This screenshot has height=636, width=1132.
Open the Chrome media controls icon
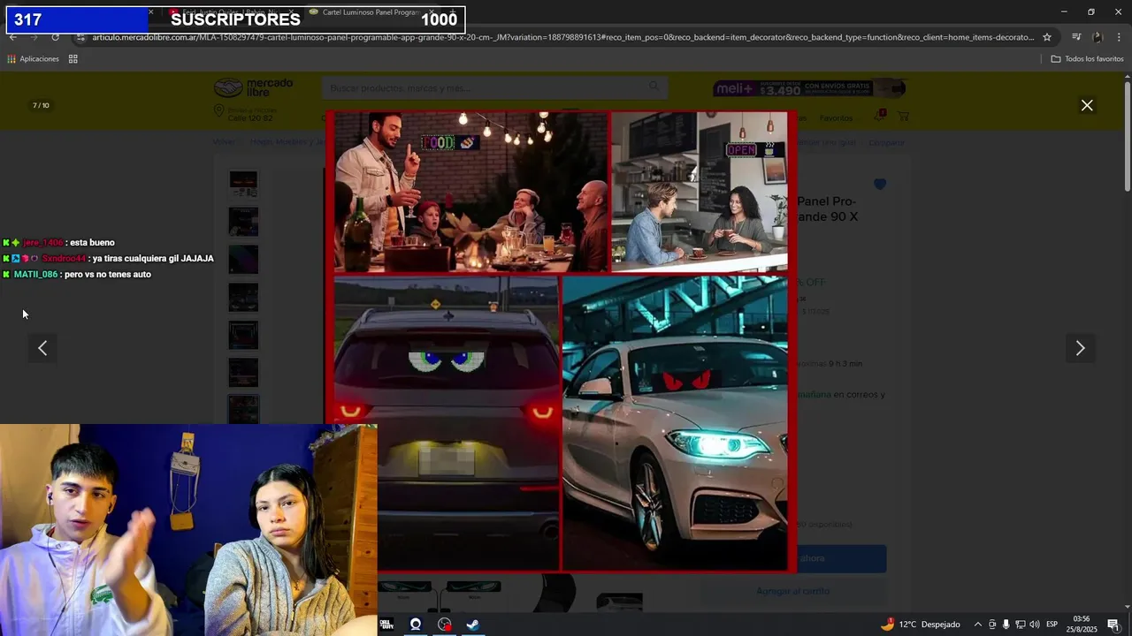(x=1076, y=37)
